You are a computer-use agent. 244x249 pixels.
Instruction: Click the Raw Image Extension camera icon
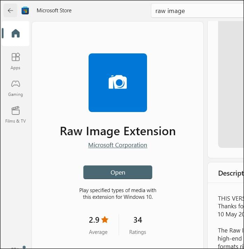[x=118, y=83]
